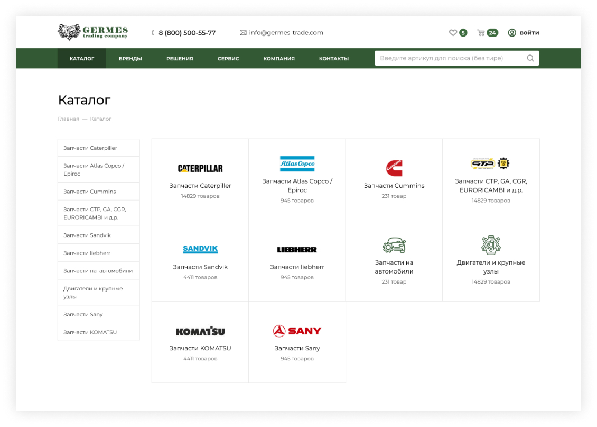The width and height of the screenshot is (597, 427).
Task: Open grid card title Запчасти CTP, GA, CGR, EURORICAMBI
Action: pos(491,186)
